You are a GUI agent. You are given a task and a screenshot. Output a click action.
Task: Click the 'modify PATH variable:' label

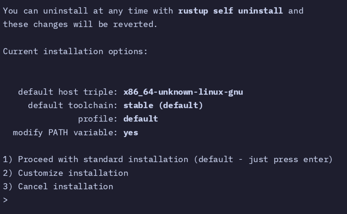[x=66, y=132]
